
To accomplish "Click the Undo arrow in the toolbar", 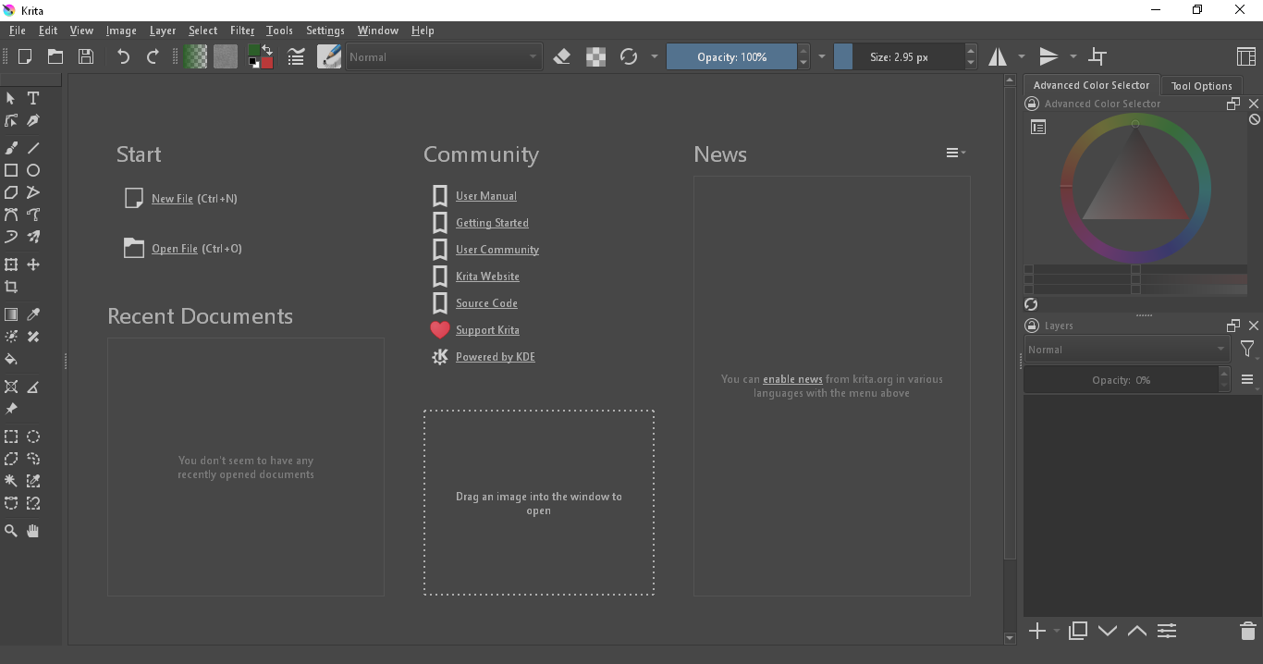I will [x=123, y=56].
